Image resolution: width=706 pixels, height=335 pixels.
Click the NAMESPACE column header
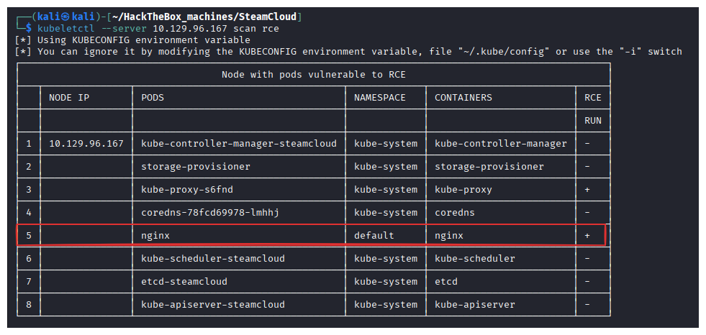click(x=379, y=98)
